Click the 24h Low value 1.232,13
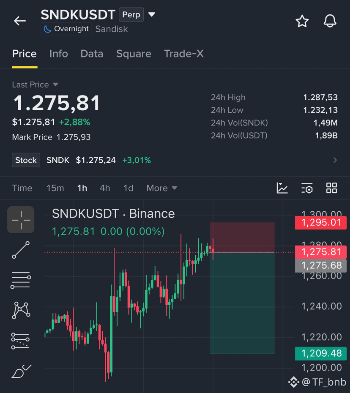350x393 pixels. click(x=320, y=110)
